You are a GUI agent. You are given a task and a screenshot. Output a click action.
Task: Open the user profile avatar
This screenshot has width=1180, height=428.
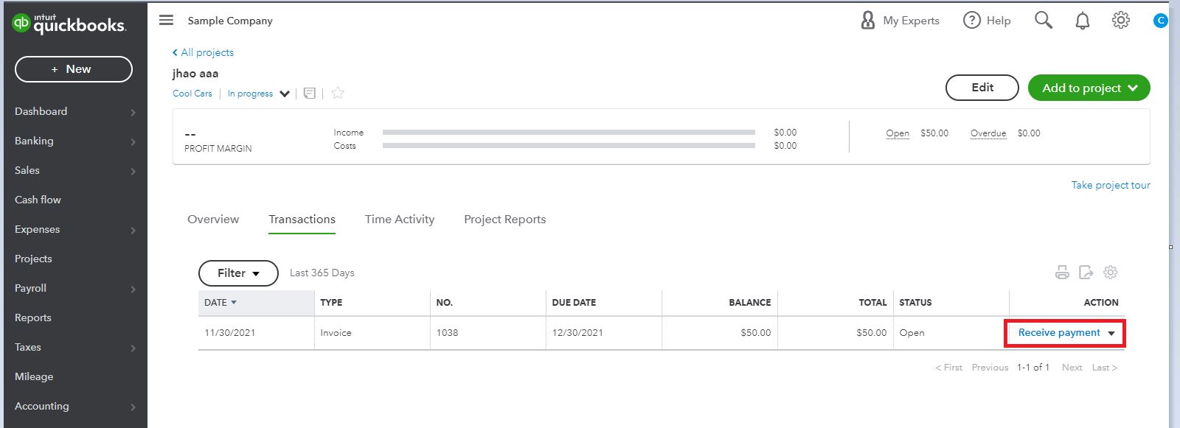click(1160, 21)
